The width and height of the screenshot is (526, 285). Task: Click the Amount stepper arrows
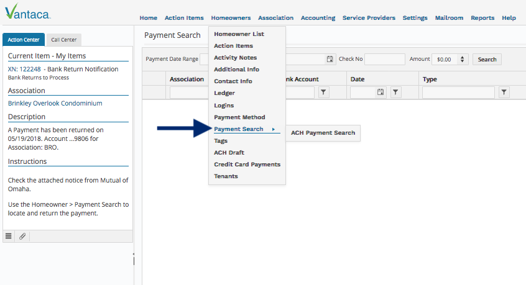click(x=462, y=59)
